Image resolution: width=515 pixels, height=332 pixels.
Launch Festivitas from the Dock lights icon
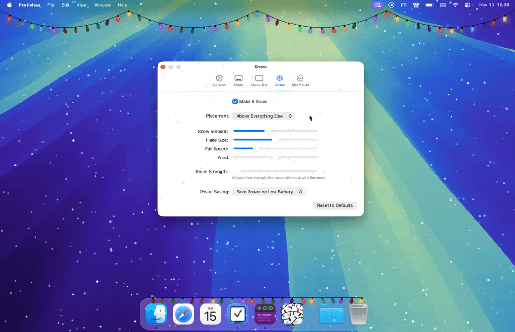point(292,314)
